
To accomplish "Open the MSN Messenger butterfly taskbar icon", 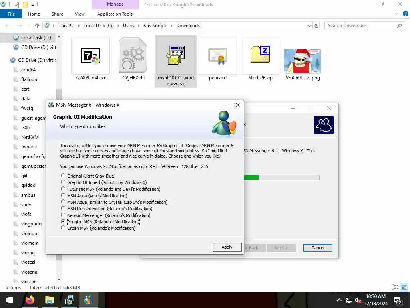I will (88, 300).
